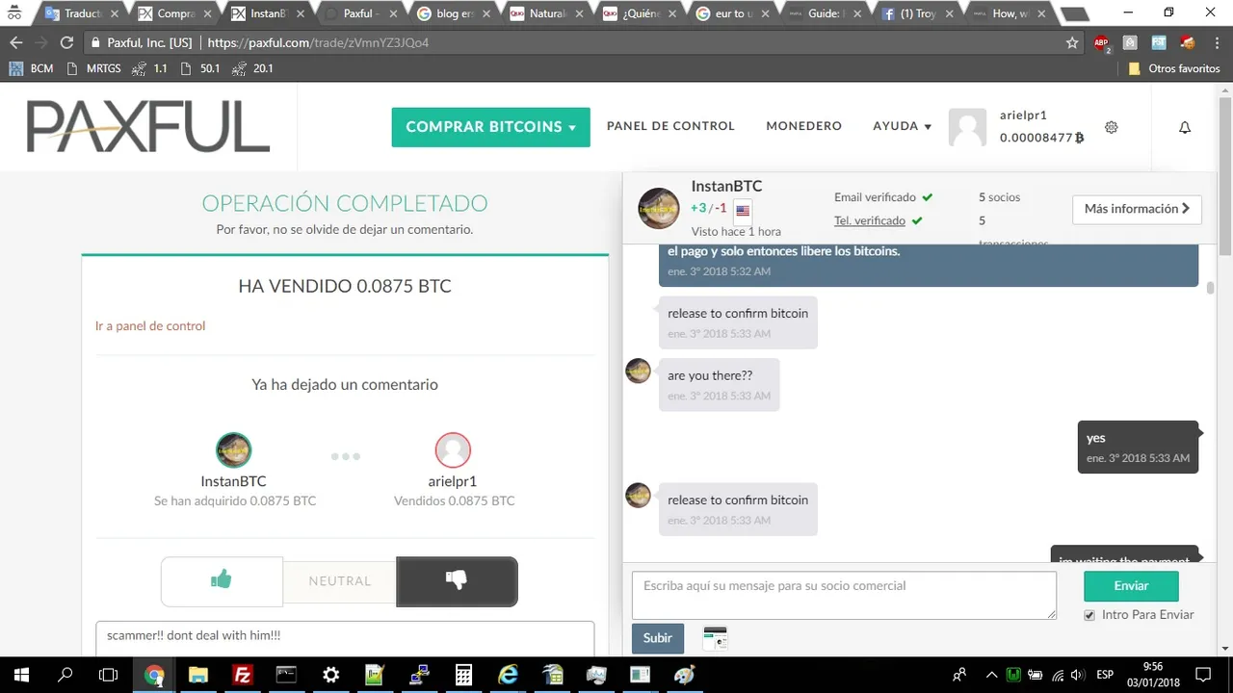Screen dimensions: 1233x693
Task: Switch to the 'eur to u' Google tab
Action: [x=732, y=14]
